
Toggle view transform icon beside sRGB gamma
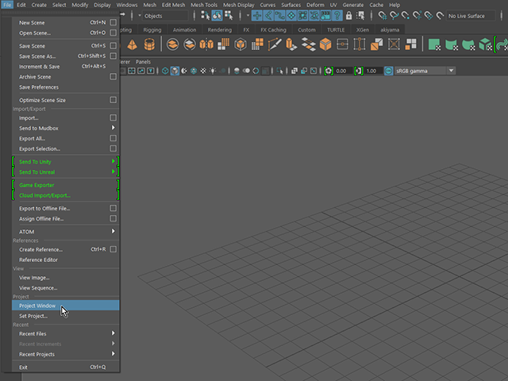tap(388, 71)
